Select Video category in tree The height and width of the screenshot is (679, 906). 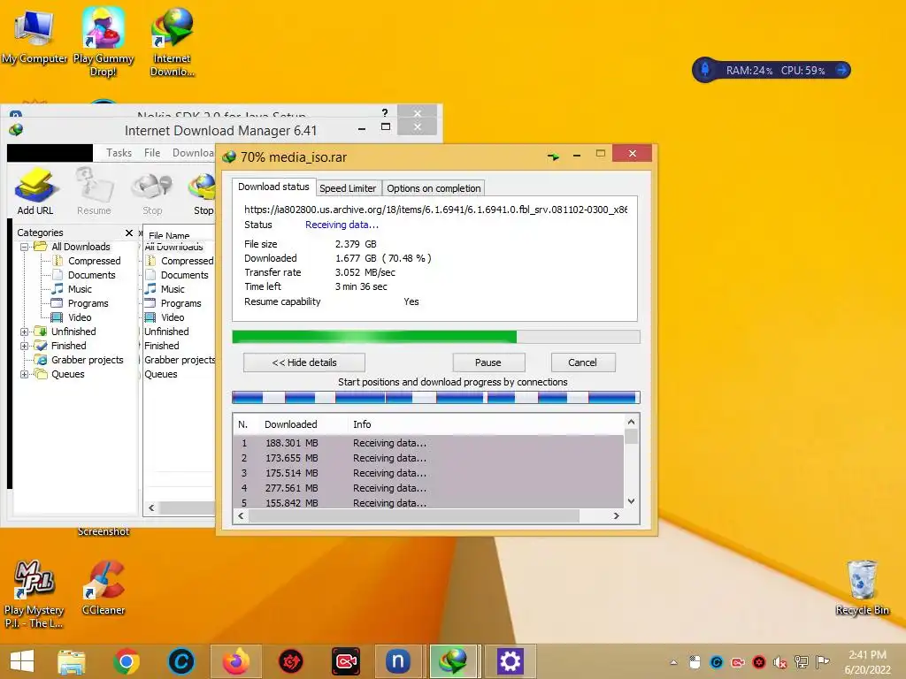point(80,317)
